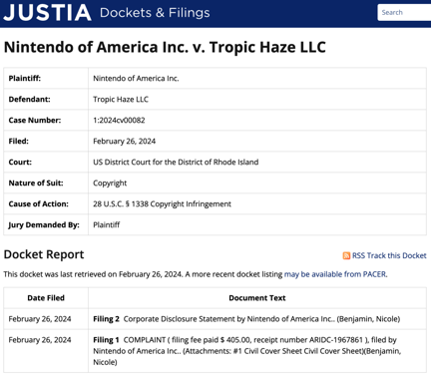Click the Plaintiff value Nintendo of America Inc.

click(136, 78)
